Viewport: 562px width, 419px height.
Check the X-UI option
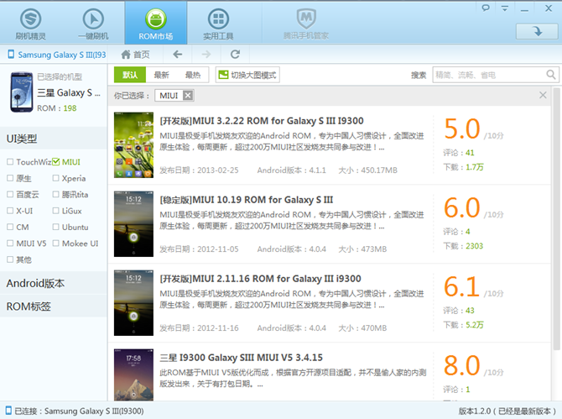(10, 211)
